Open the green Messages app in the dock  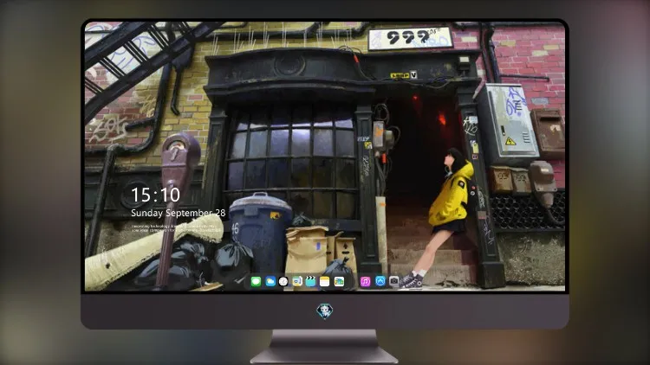pyautogui.click(x=256, y=281)
